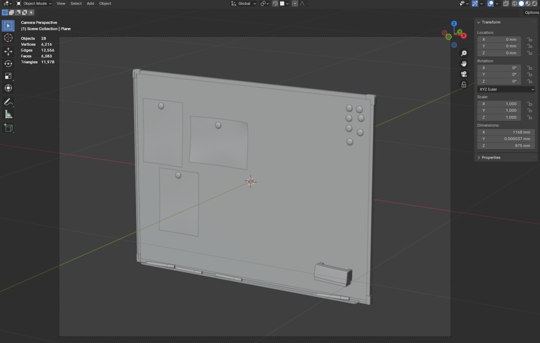
Task: Click the Scale Z value field
Action: (x=499, y=117)
